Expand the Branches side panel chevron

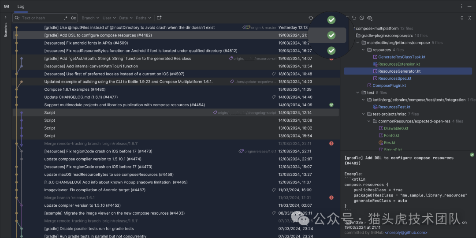(x=5, y=17)
